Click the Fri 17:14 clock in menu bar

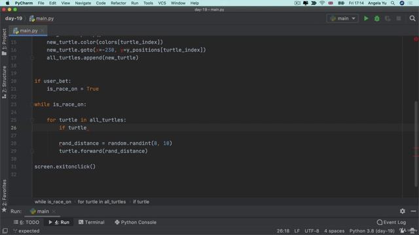pyautogui.click(x=356, y=3)
